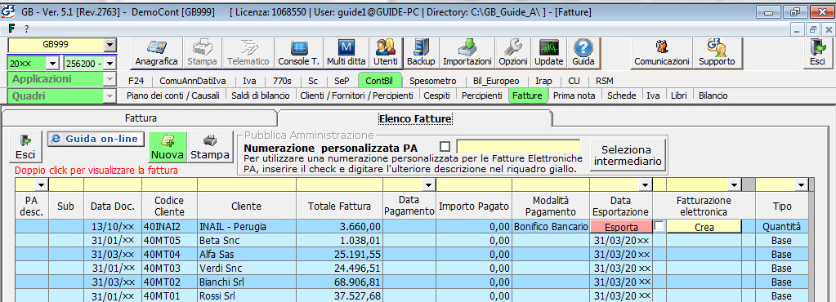Open the 256200 dropdown

(x=110, y=64)
